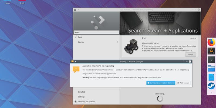216x108 pixels.
Task: Open Firefox from the dock
Action: [x=211, y=42]
